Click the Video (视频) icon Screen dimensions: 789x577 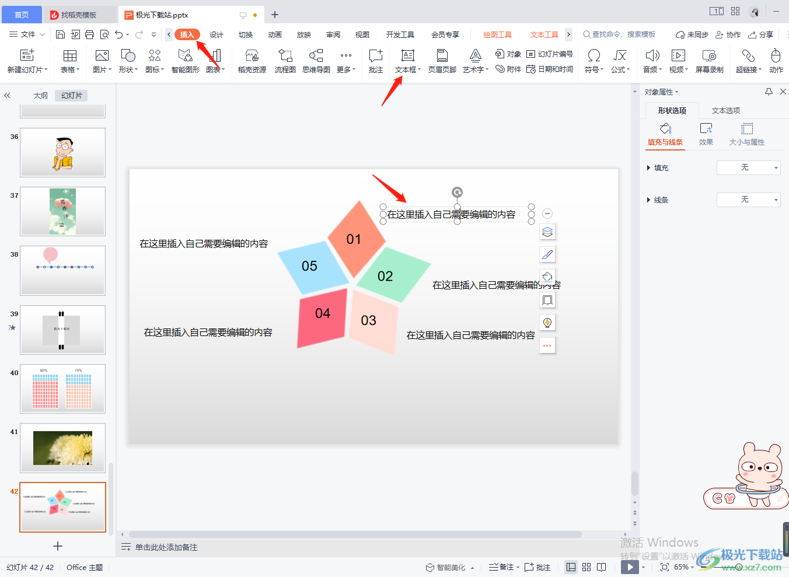point(678,55)
